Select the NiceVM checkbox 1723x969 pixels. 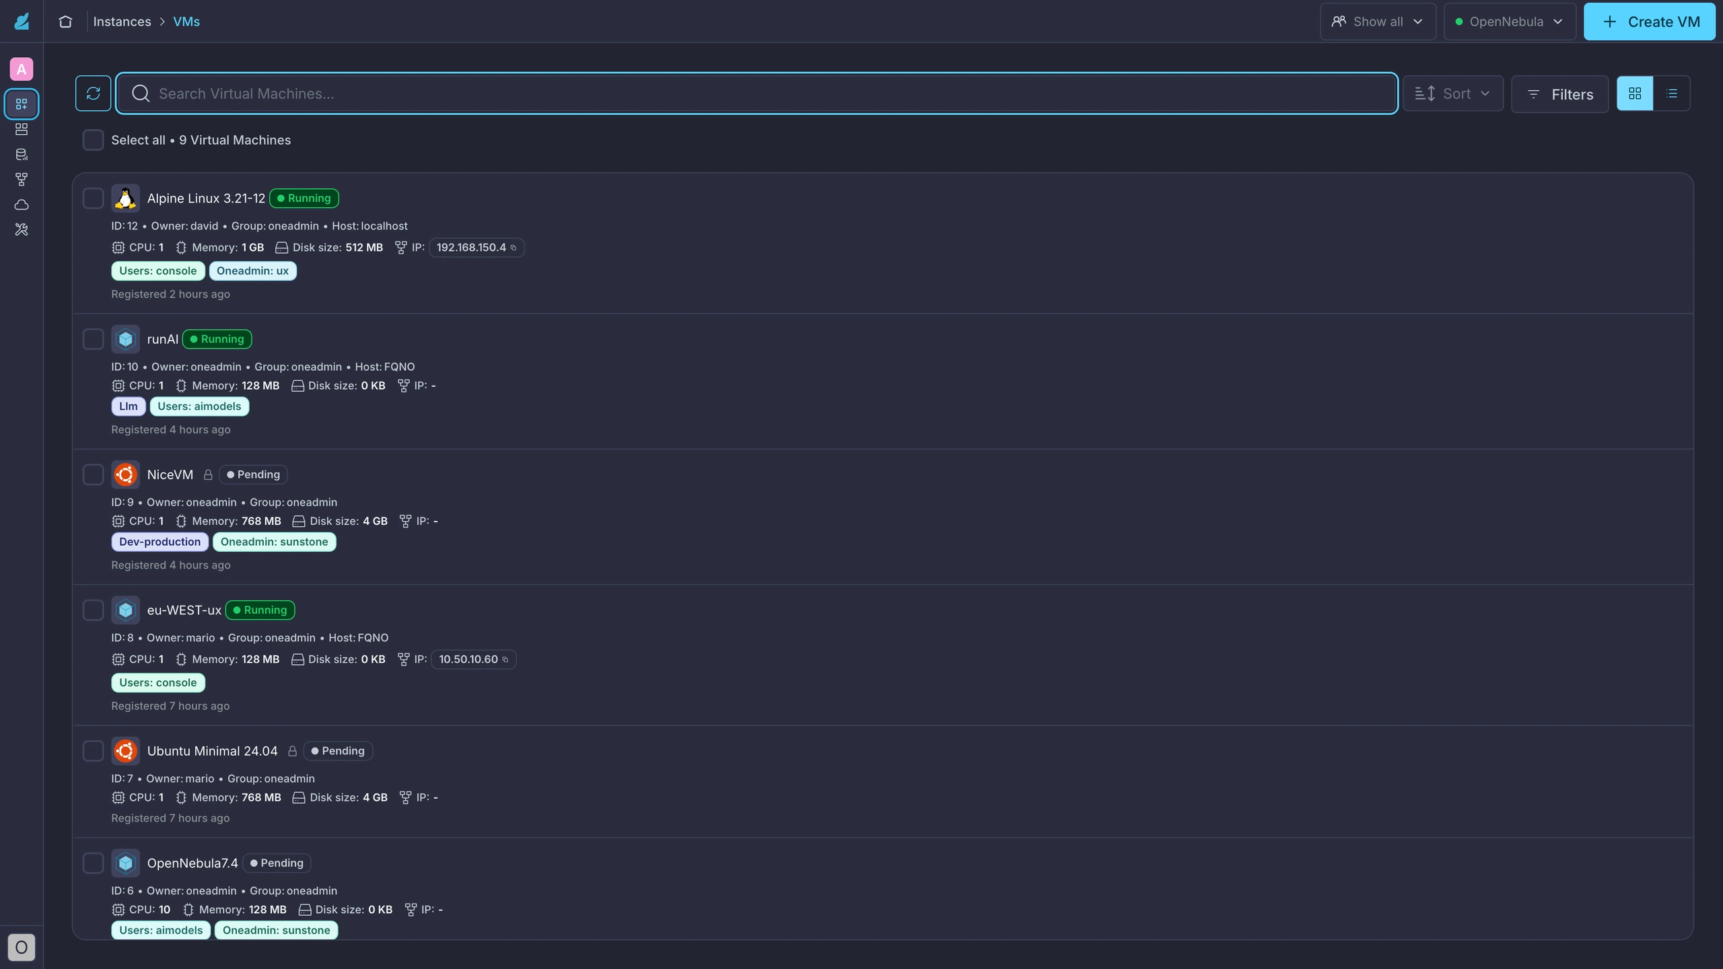tap(93, 474)
